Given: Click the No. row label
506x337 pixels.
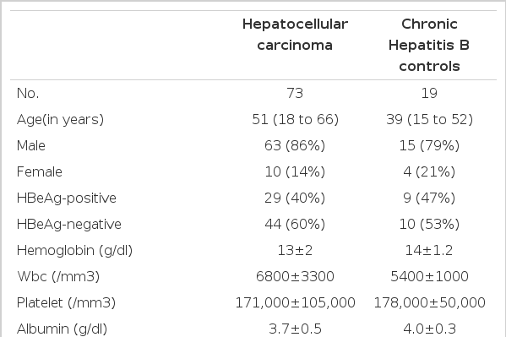Looking at the screenshot, I should pos(28,93).
